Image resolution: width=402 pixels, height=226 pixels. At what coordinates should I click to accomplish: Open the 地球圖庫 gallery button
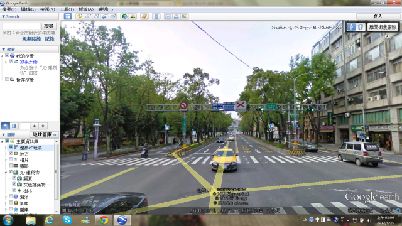(44, 134)
